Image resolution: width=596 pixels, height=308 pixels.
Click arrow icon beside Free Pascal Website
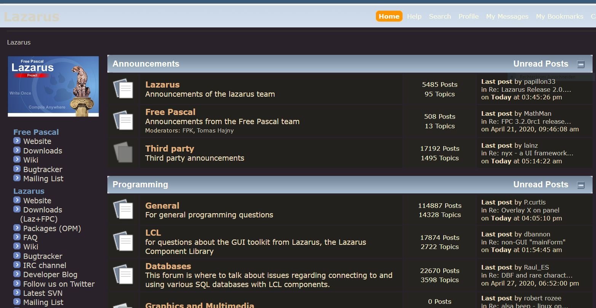[17, 140]
